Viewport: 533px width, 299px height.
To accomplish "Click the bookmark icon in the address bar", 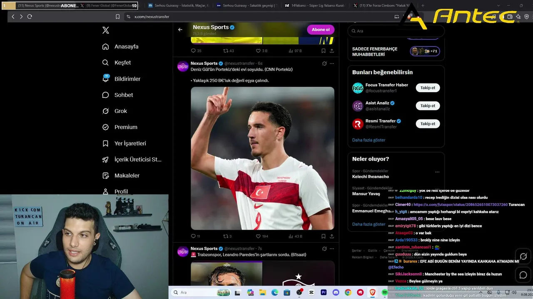I will coord(118,17).
